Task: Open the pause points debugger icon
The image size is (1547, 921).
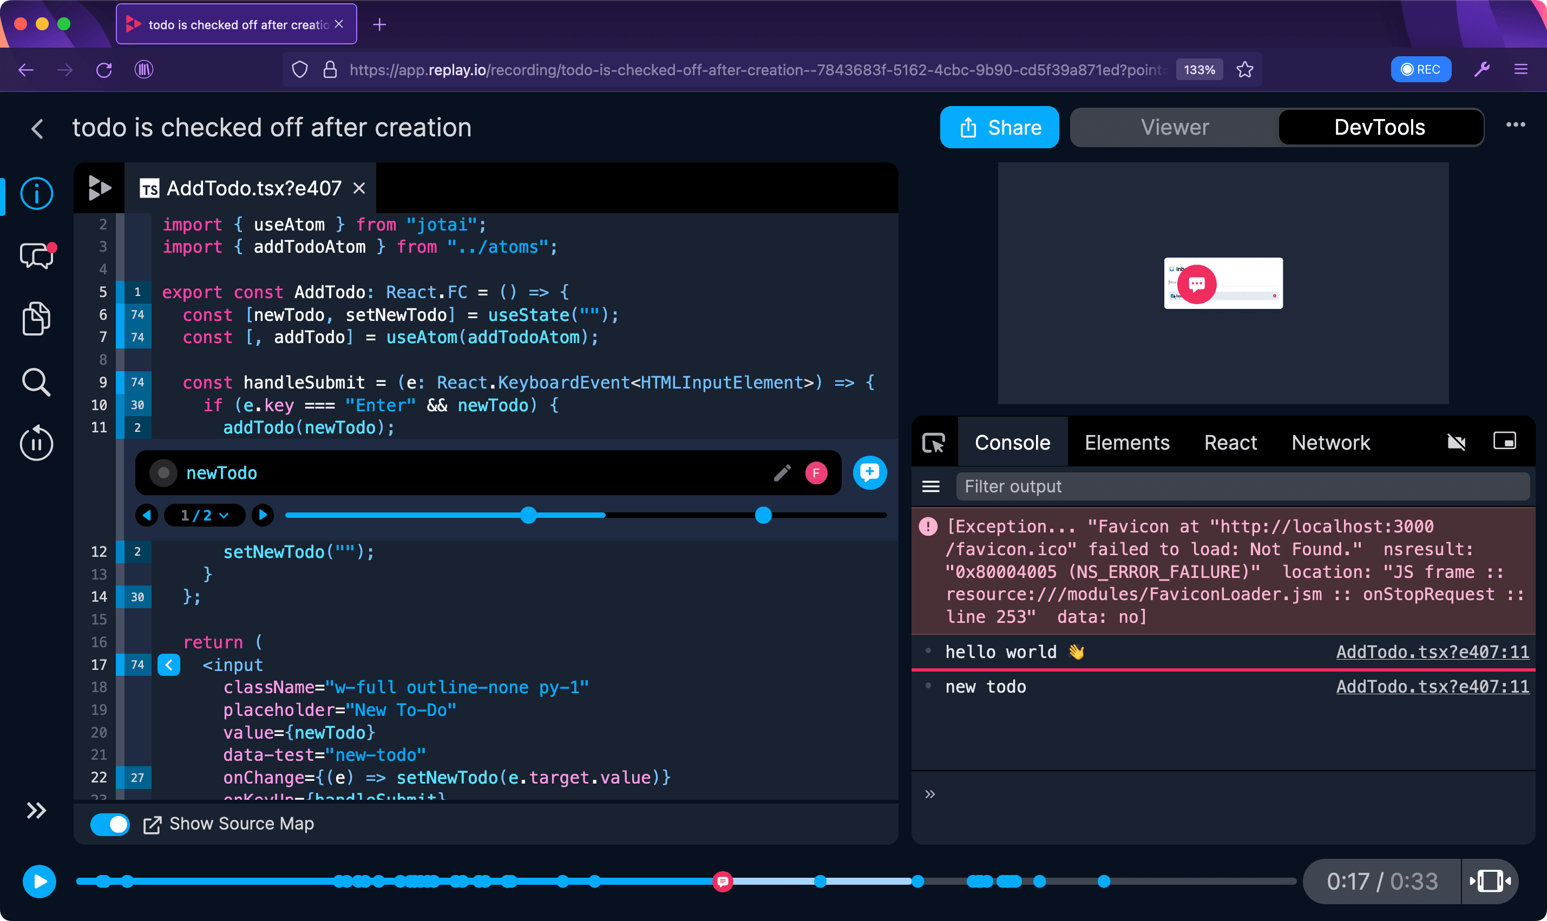Action: tap(37, 443)
